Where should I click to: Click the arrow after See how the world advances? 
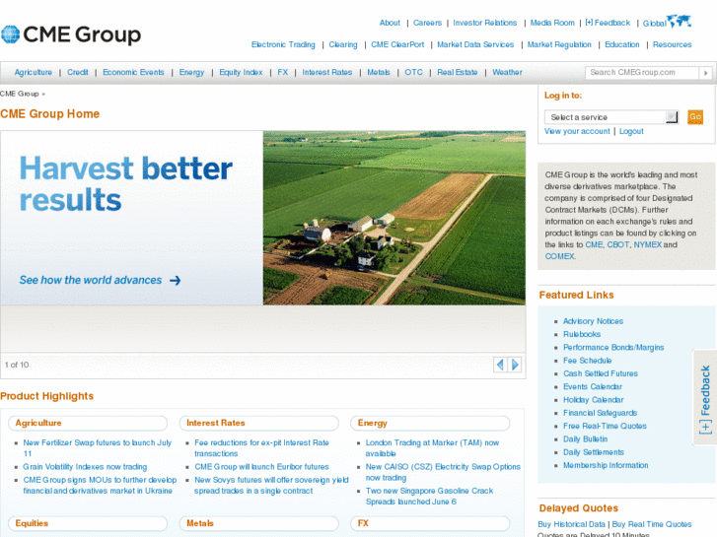[176, 280]
